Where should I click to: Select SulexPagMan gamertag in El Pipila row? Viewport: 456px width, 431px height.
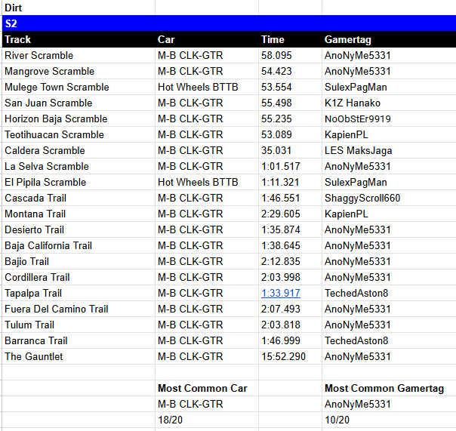[389, 182]
